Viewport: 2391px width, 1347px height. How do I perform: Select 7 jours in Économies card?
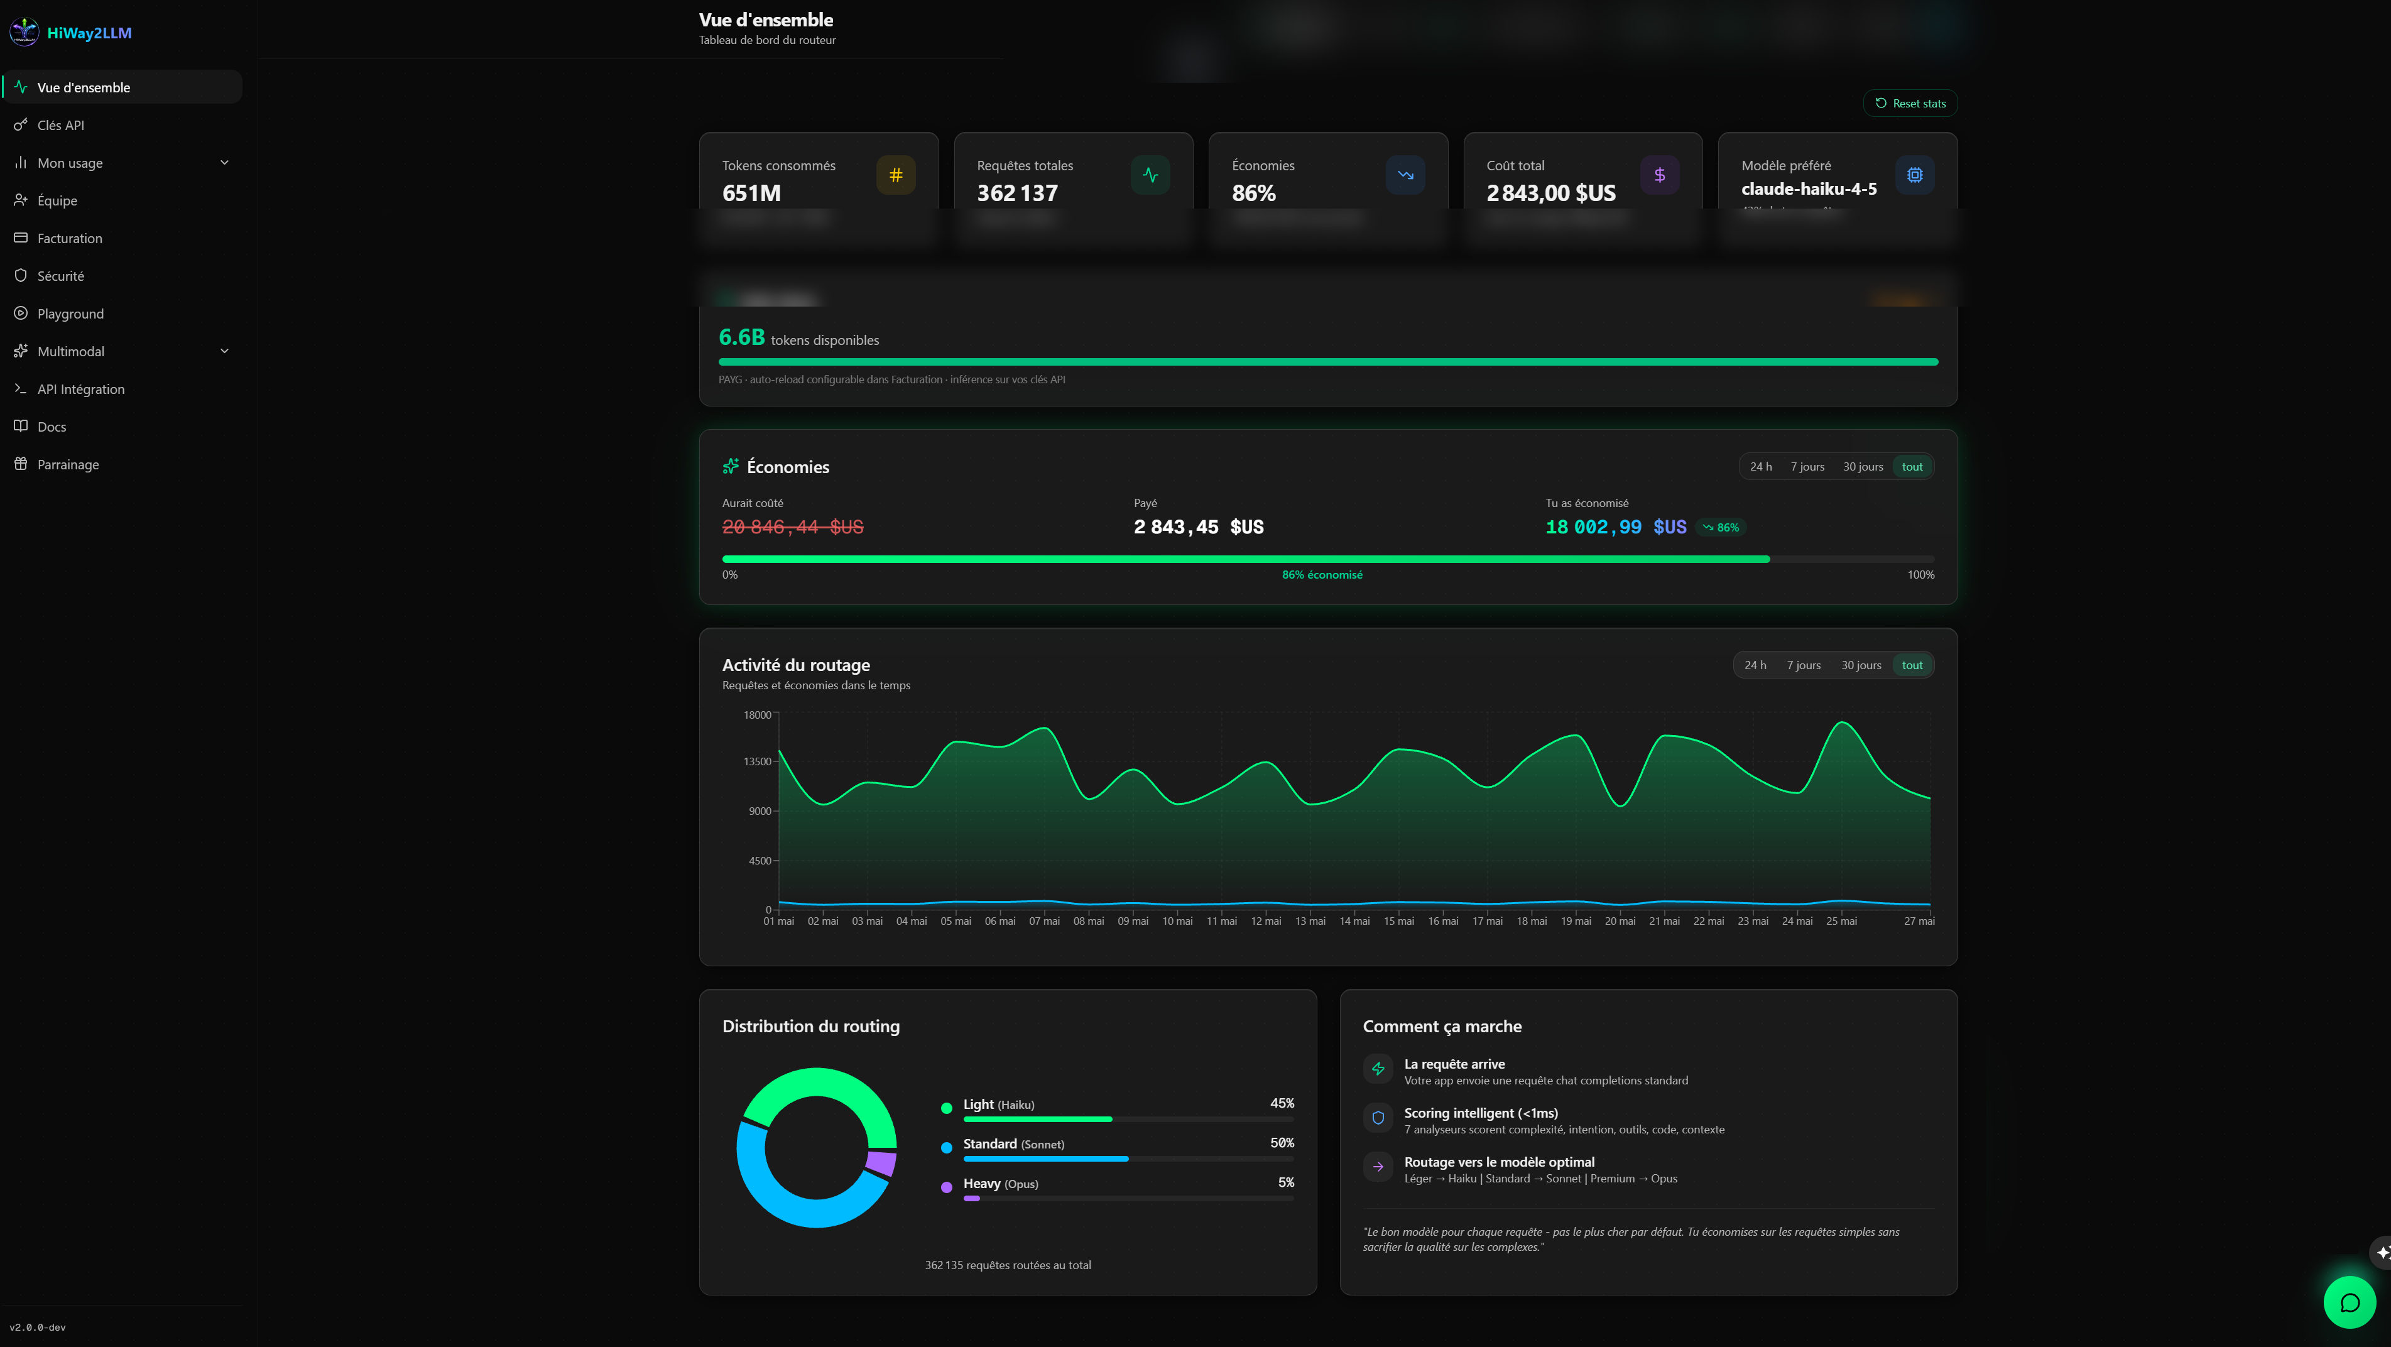tap(1807, 467)
